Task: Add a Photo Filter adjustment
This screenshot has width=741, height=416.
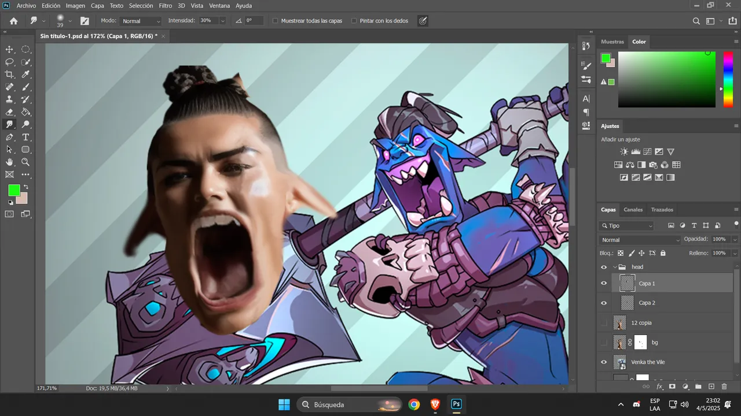Action: click(x=653, y=165)
